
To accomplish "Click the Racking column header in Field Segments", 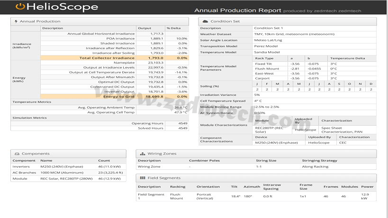I will tap(178, 187).
